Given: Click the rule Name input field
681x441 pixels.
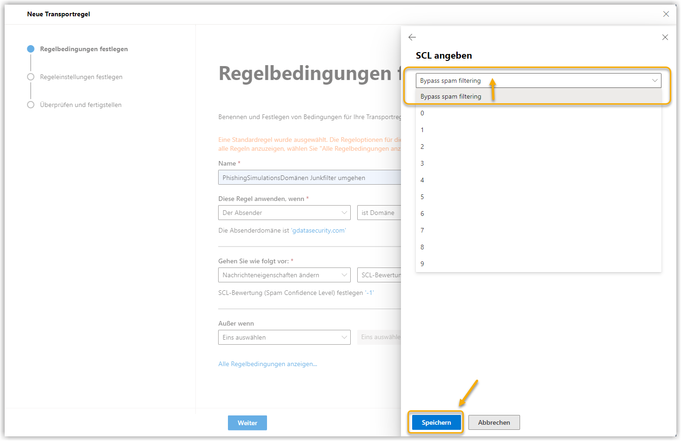Looking at the screenshot, I should (309, 177).
